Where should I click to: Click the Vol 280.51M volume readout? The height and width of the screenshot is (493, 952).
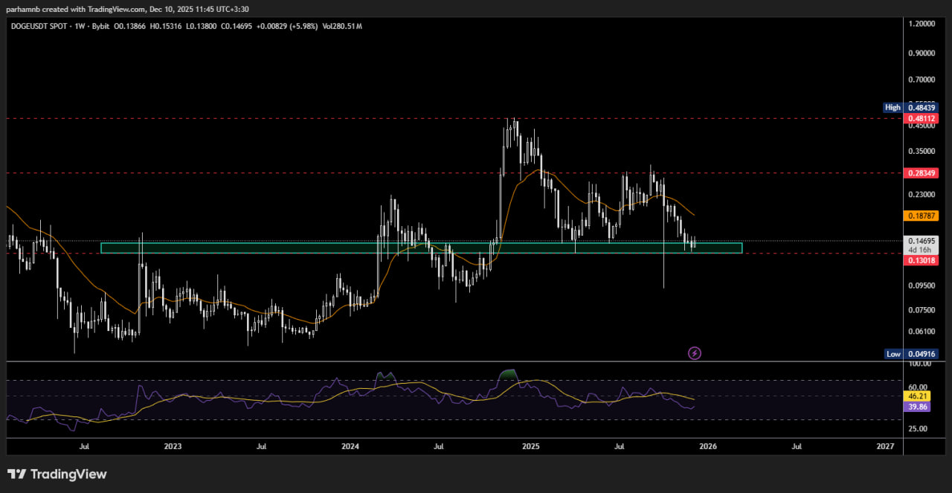pyautogui.click(x=343, y=26)
